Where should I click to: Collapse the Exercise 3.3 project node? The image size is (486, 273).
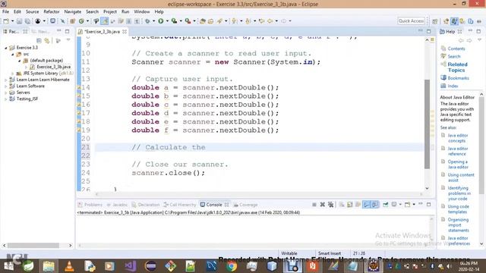point(6,48)
